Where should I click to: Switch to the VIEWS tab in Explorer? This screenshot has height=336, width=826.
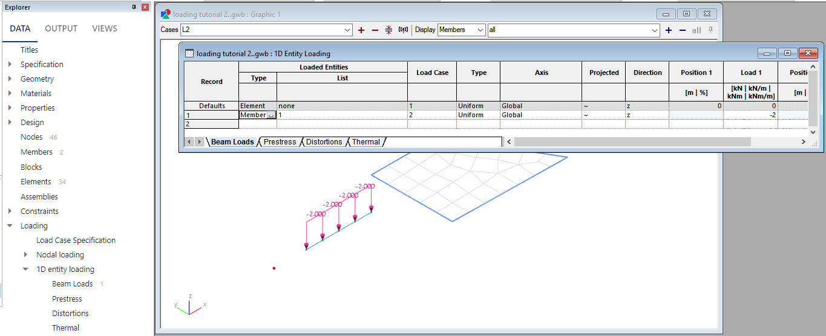pos(105,28)
